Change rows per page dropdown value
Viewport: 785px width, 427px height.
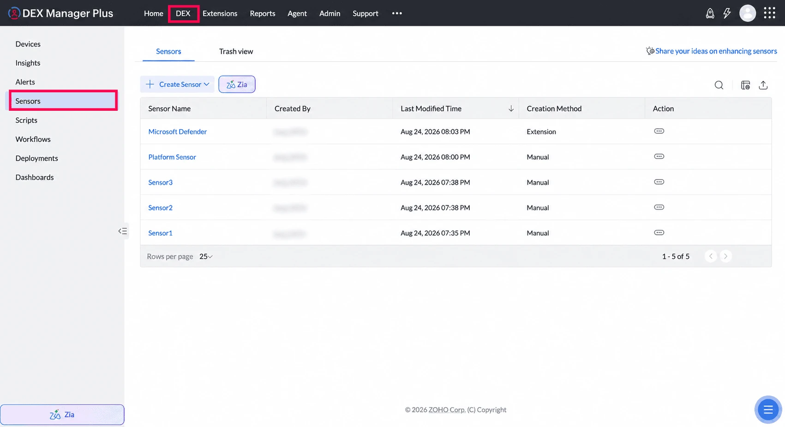206,257
